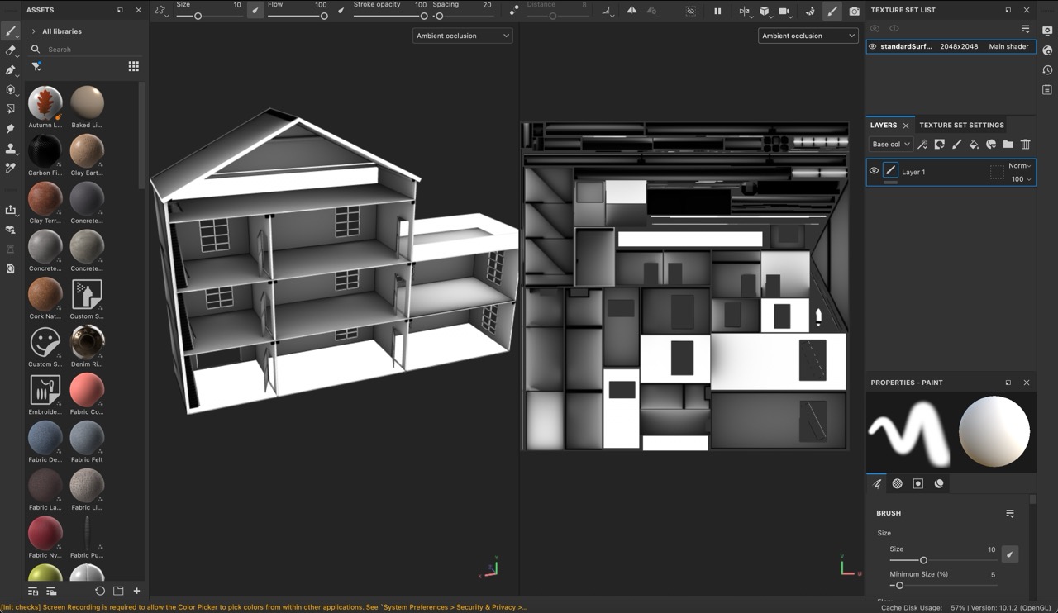Adjust the Stroke opacity slider in top toolbar
Image resolution: width=1058 pixels, height=613 pixels.
(391, 16)
